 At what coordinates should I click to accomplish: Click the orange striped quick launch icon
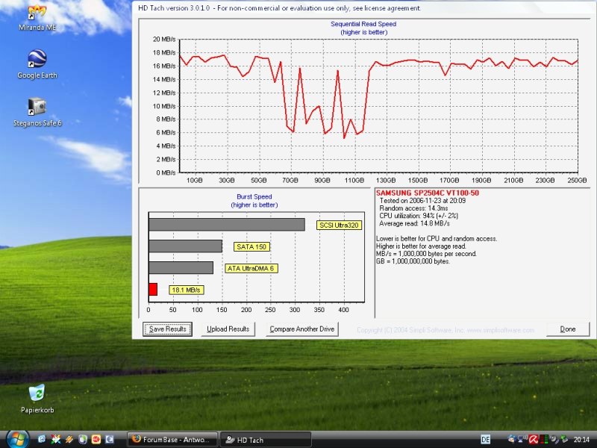pyautogui.click(x=69, y=439)
